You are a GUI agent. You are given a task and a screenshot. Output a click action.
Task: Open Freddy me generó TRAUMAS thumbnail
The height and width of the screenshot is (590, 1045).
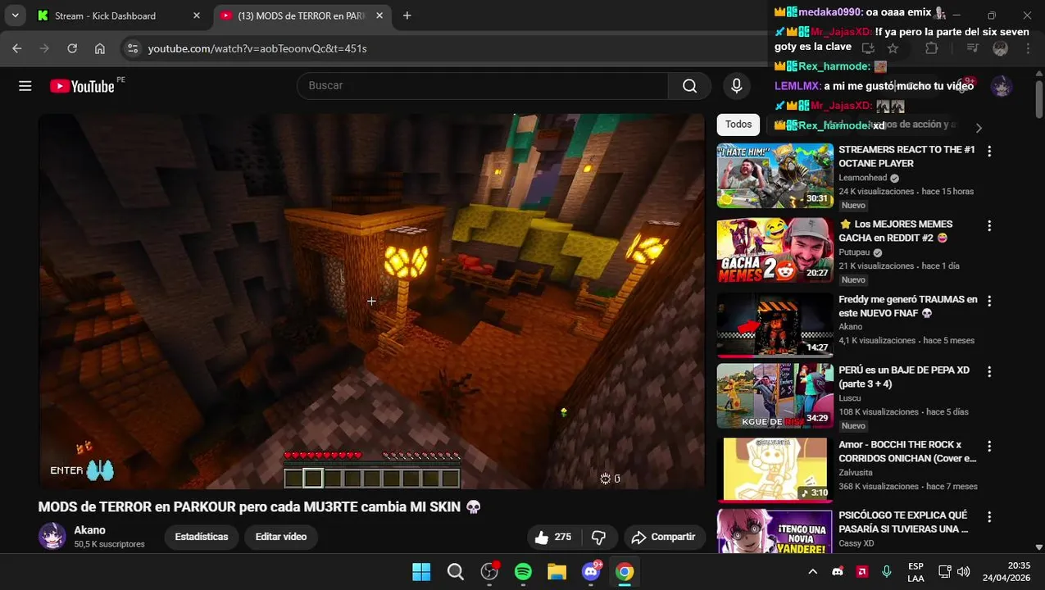[775, 324]
